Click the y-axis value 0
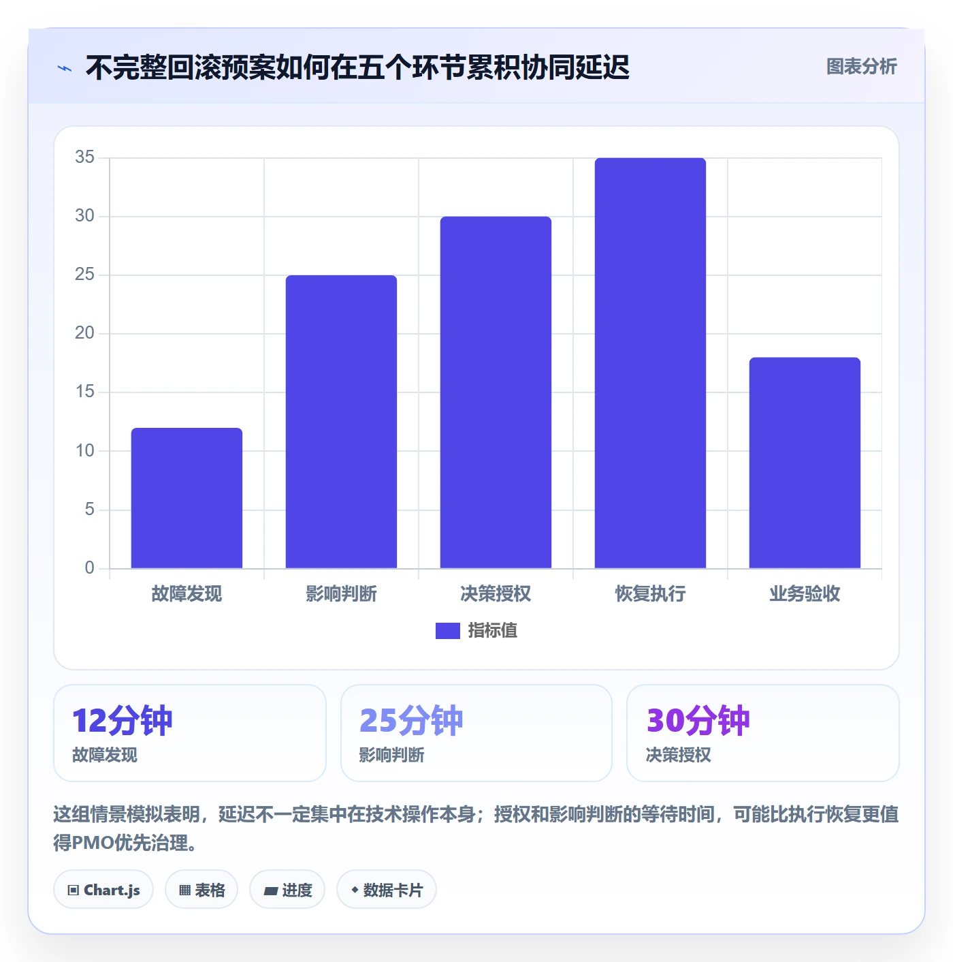This screenshot has height=962, width=953. 89,568
